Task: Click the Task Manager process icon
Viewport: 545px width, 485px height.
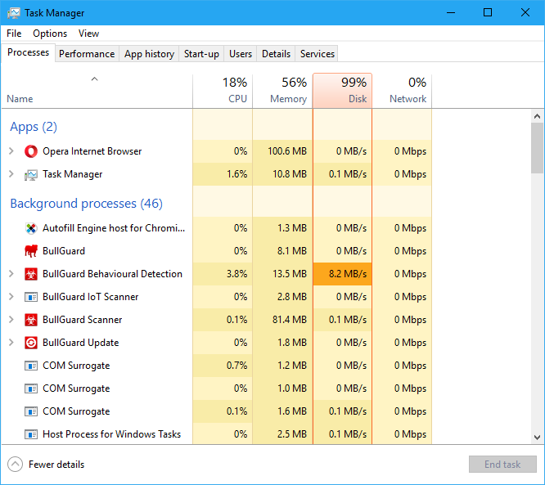Action: [31, 174]
